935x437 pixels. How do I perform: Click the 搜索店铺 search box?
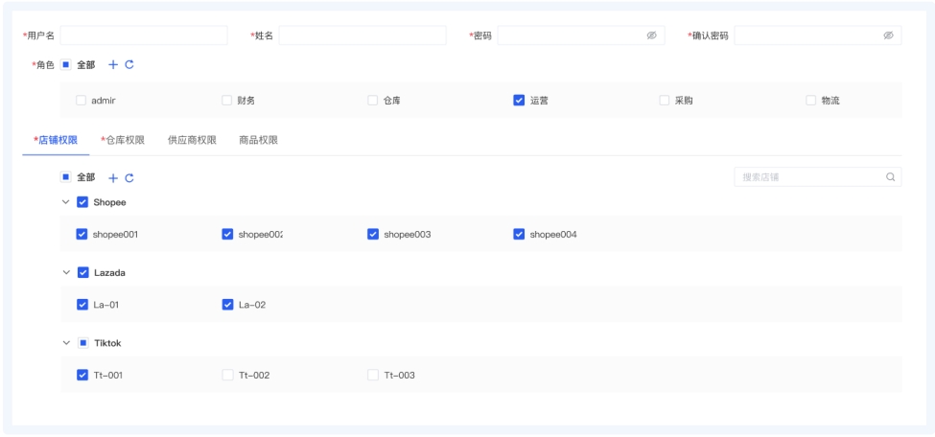(x=818, y=176)
